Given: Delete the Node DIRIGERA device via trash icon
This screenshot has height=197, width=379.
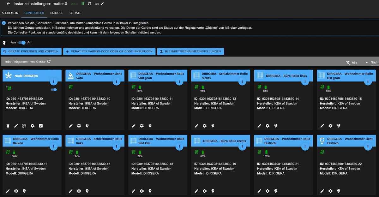Looking at the screenshot, I should 8,126.
